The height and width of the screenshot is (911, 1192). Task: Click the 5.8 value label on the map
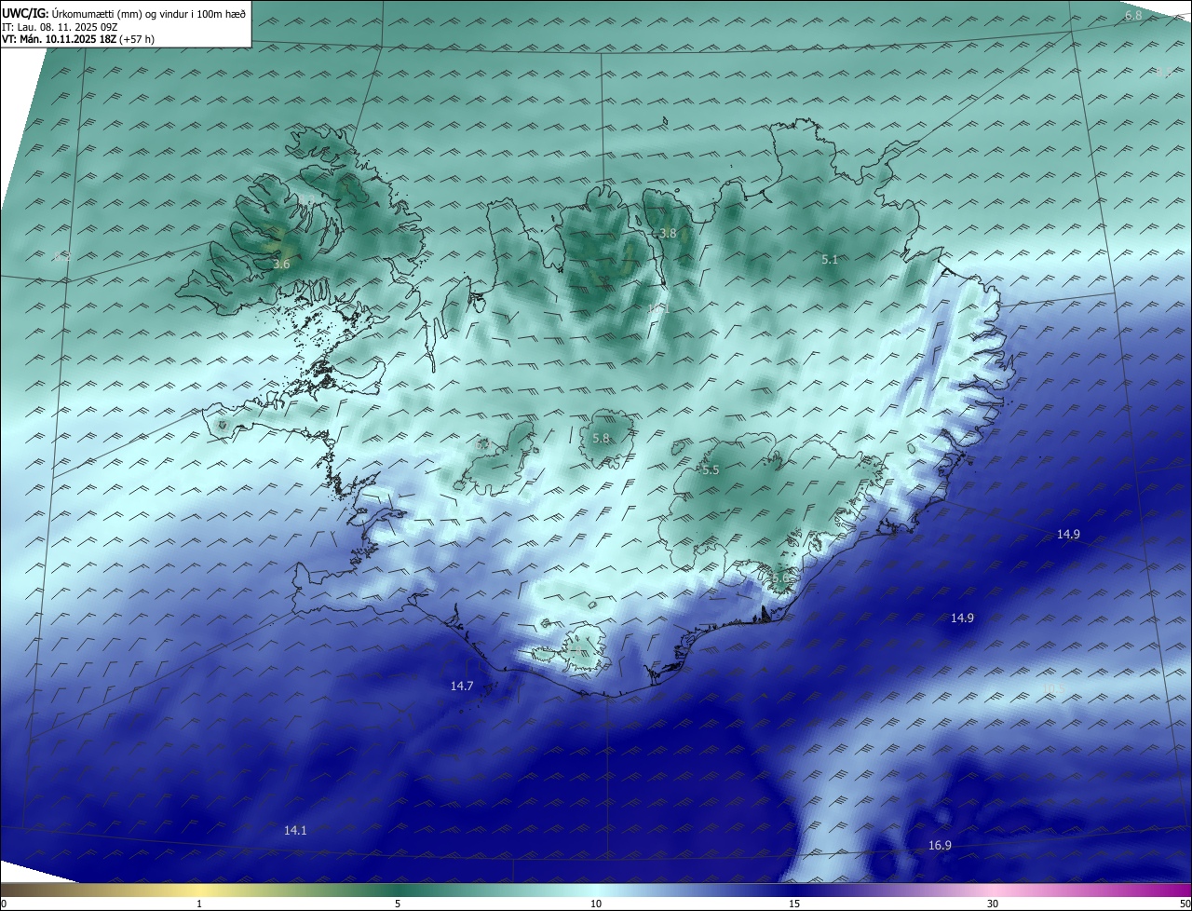[601, 439]
